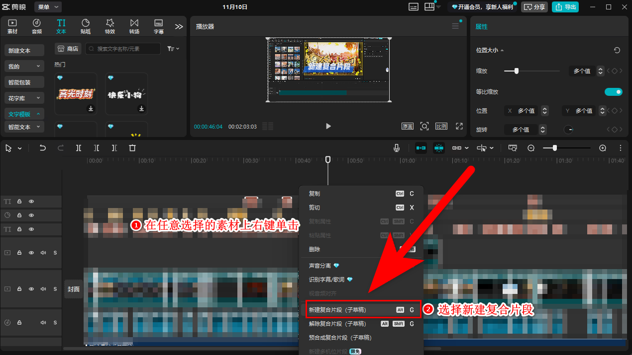Viewport: 632px width, 355px height.
Task: Open the 特效 effects panel
Action: tap(110, 26)
